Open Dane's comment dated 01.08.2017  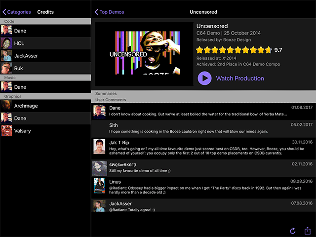click(203, 112)
